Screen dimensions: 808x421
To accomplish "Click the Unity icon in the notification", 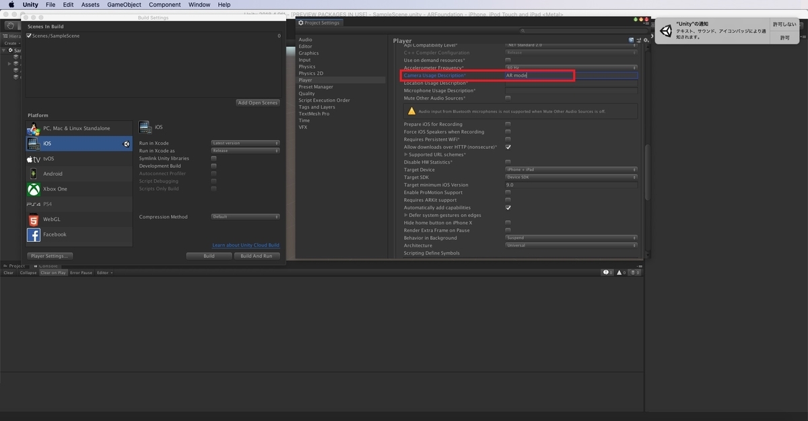I will pos(667,30).
